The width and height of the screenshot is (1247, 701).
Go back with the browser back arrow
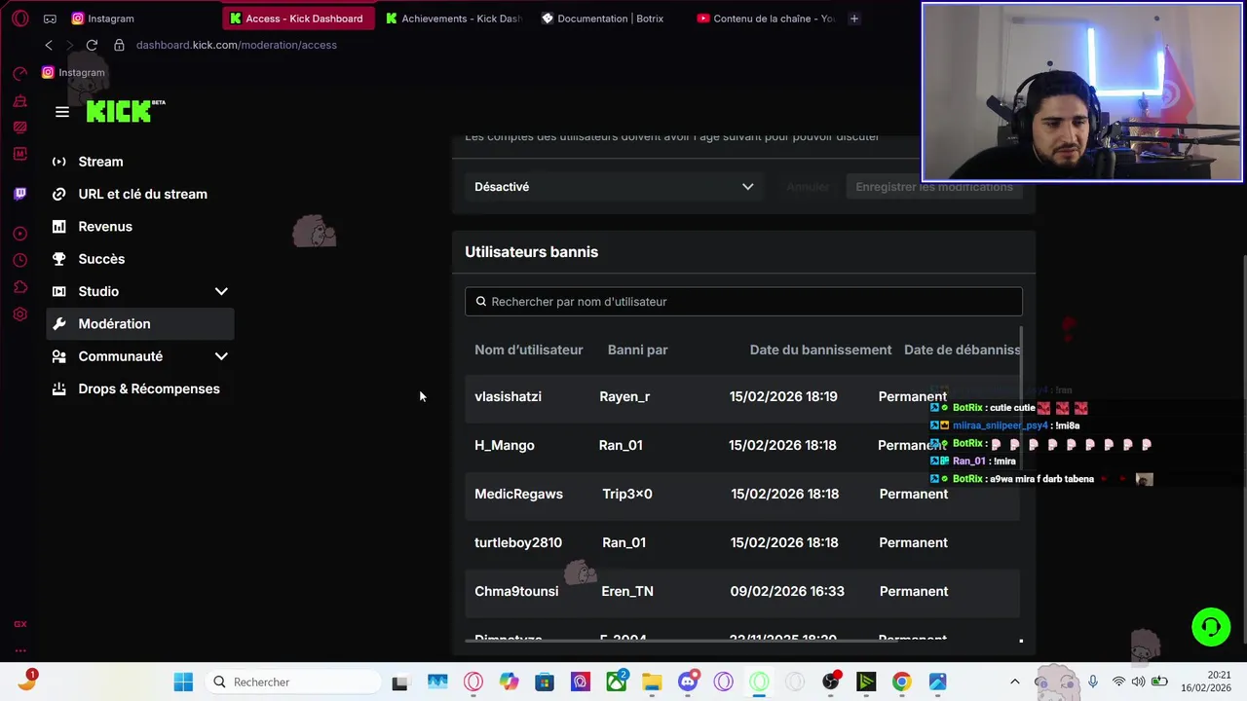49,45
